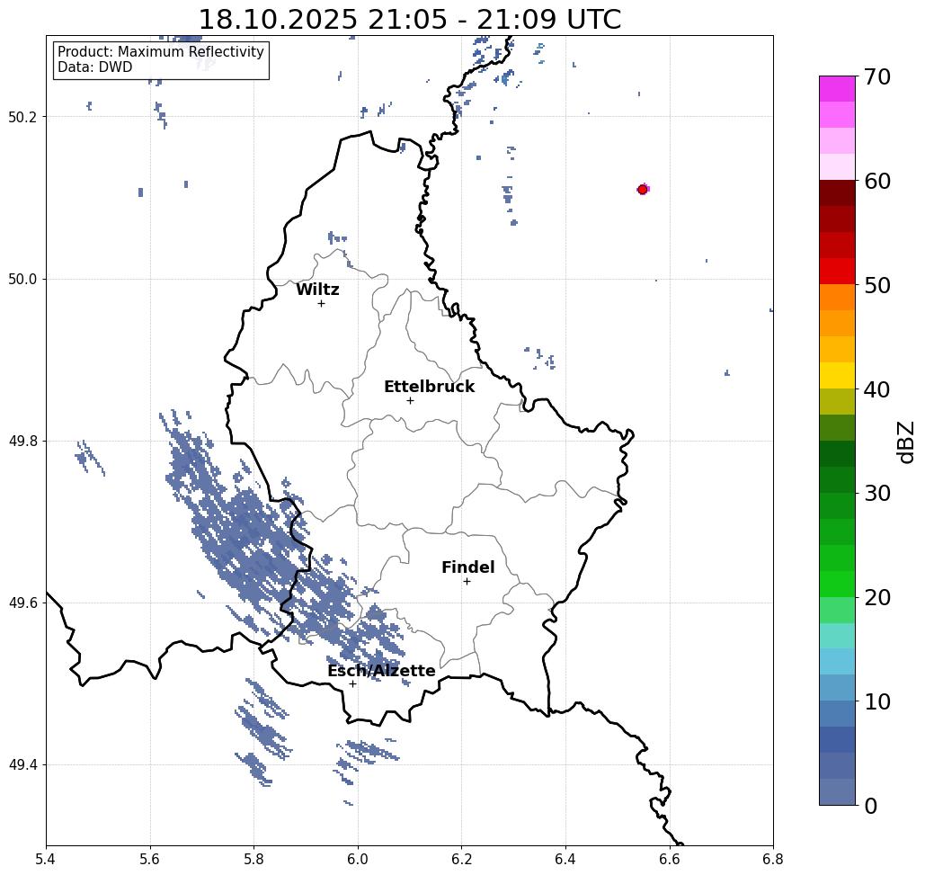
Task: Click the Ettelbruck station label
Action: tap(429, 387)
